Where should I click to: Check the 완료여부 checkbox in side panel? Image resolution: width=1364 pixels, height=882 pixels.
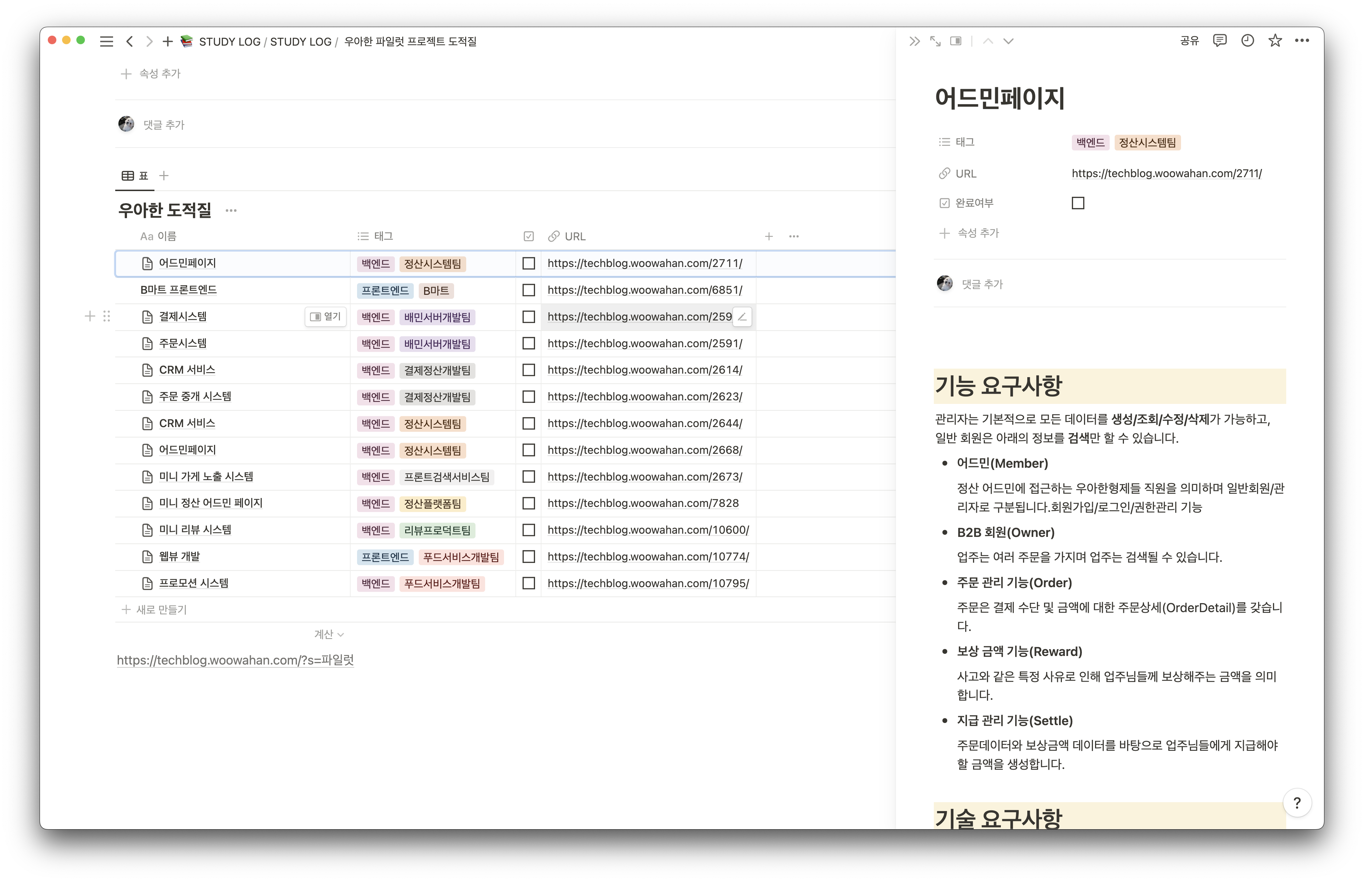(1078, 203)
